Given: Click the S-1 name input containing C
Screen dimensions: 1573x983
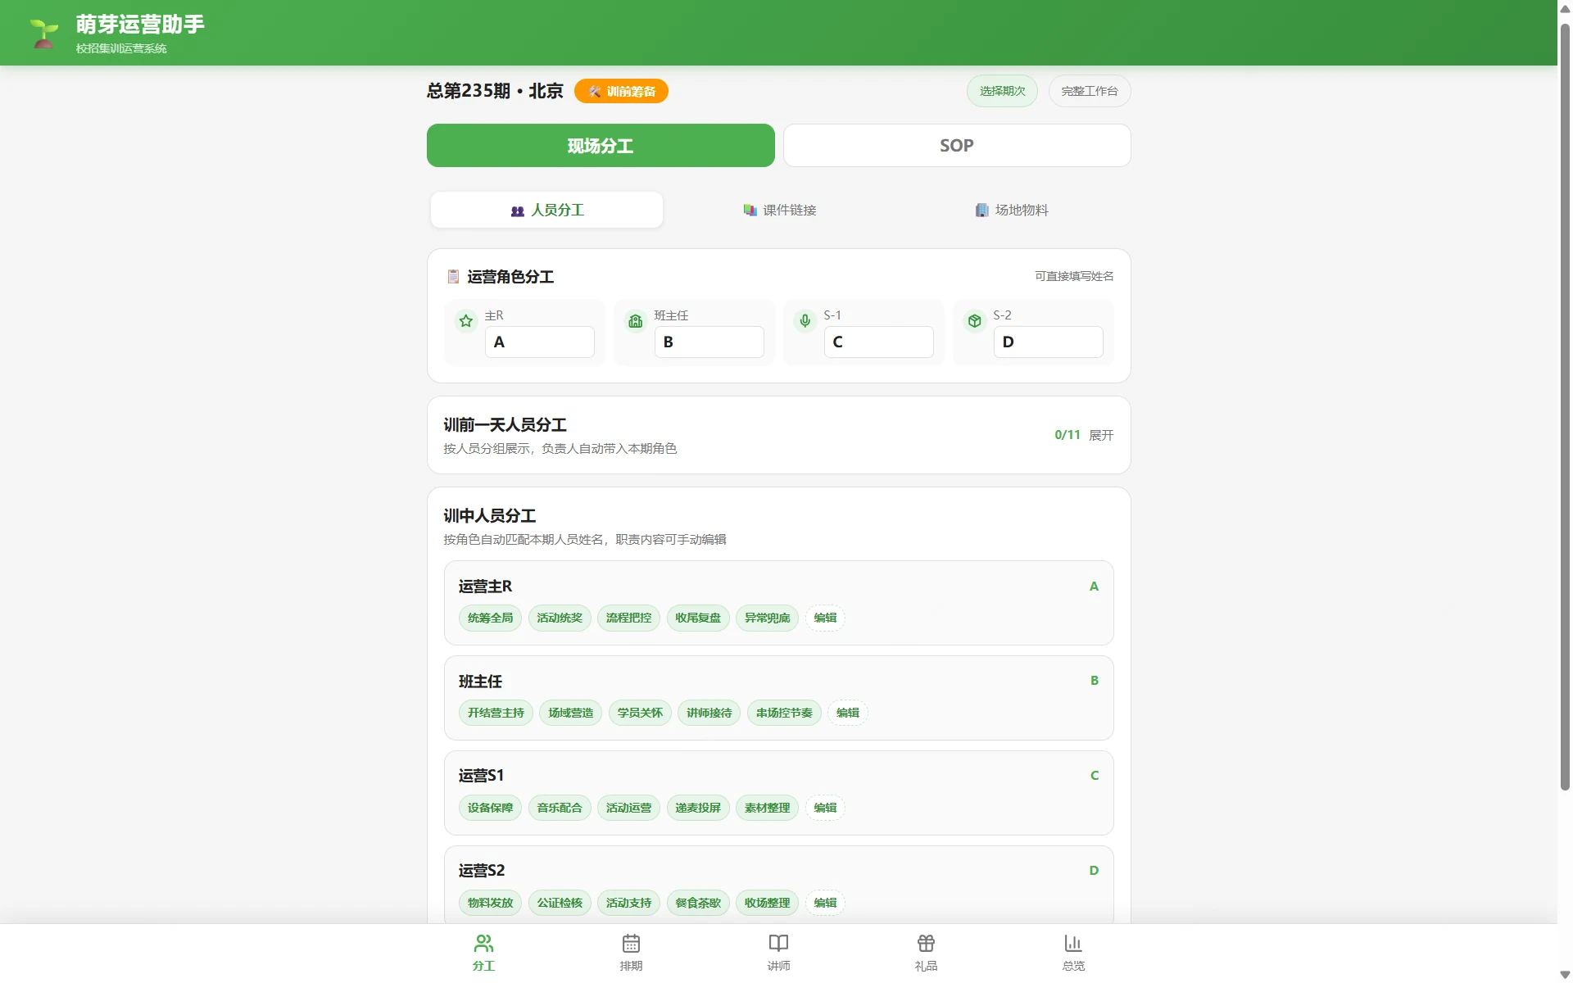Looking at the screenshot, I should (x=879, y=342).
